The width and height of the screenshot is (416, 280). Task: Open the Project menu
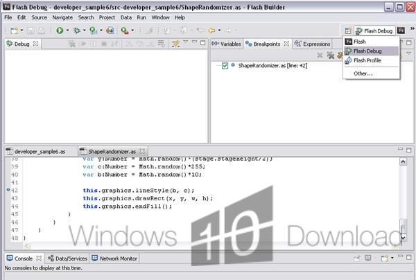coord(107,17)
